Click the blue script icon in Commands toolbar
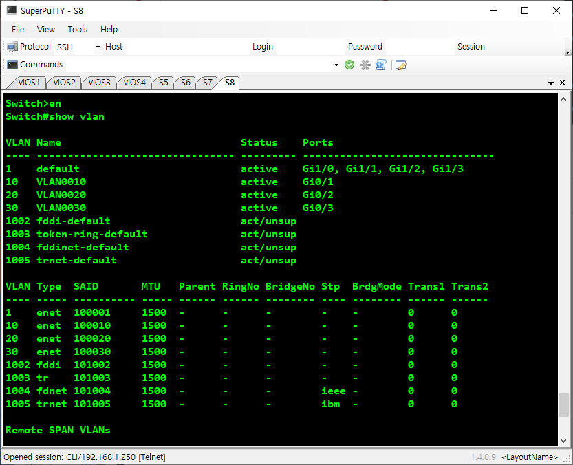 point(381,65)
